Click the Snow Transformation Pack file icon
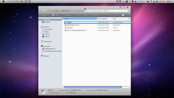The image size is (174, 98). pyautogui.click(x=66, y=30)
